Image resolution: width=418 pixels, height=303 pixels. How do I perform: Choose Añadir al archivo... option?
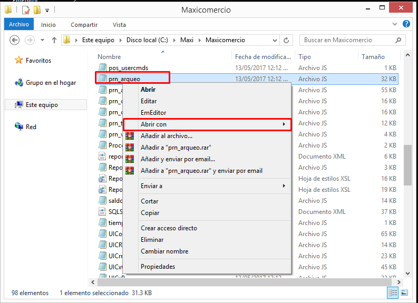pyautogui.click(x=167, y=136)
